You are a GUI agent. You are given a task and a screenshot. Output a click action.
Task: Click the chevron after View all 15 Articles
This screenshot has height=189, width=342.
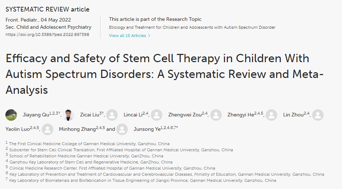point(149,36)
